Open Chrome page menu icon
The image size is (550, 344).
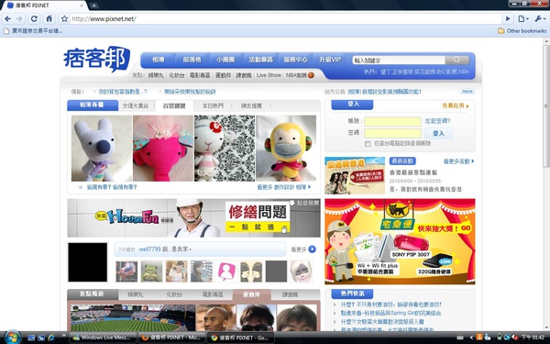click(523, 18)
